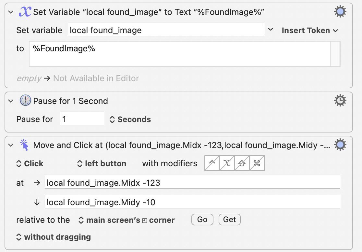Collapse the Pause for 1 Second action
The image size is (362, 252).
point(11,101)
